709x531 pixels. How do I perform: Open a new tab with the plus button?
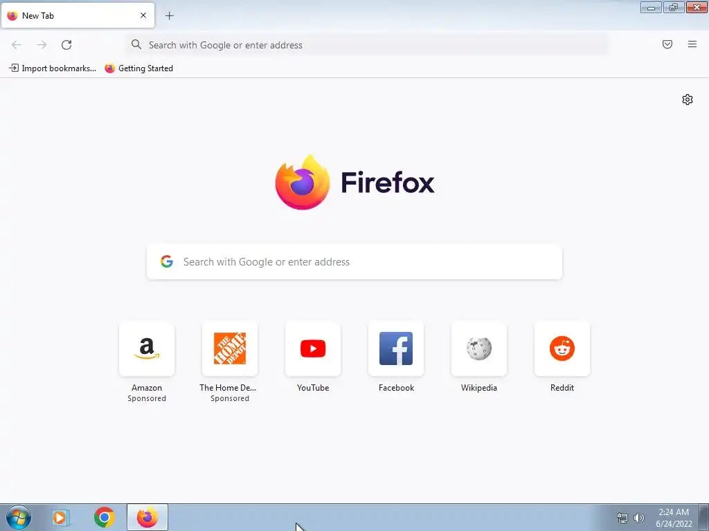(169, 16)
